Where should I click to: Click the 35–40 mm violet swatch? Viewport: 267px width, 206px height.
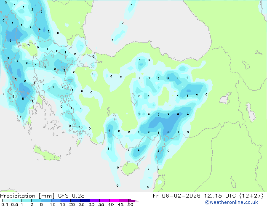(104, 201)
